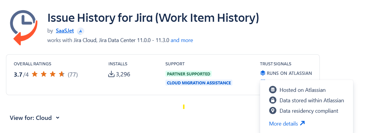Click the installs download icon
Viewport: 366px width, 133px height.
tap(111, 74)
